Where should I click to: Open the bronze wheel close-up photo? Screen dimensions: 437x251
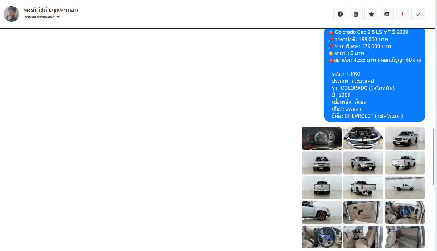[x=322, y=212]
